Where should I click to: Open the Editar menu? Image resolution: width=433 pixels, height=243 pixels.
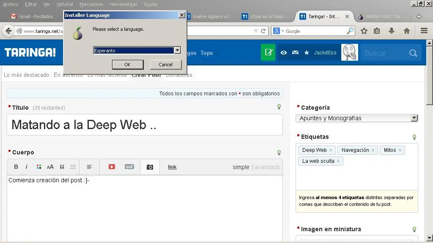point(30,4)
